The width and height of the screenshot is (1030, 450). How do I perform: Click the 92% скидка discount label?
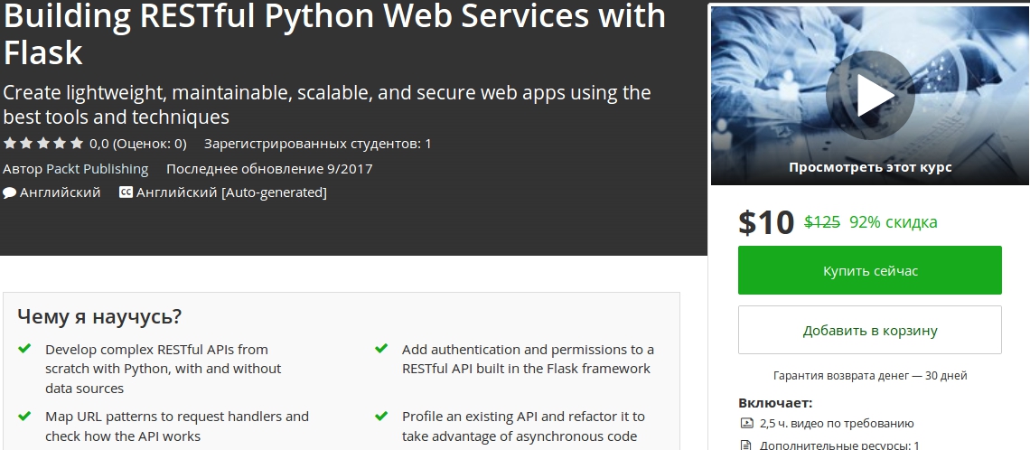tap(893, 222)
